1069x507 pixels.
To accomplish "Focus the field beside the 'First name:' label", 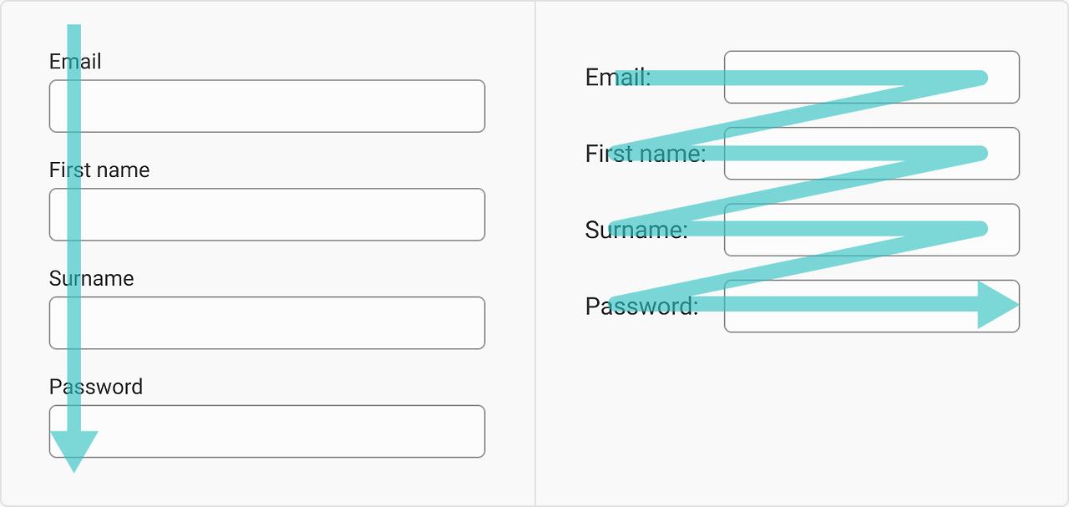I will coord(872,154).
